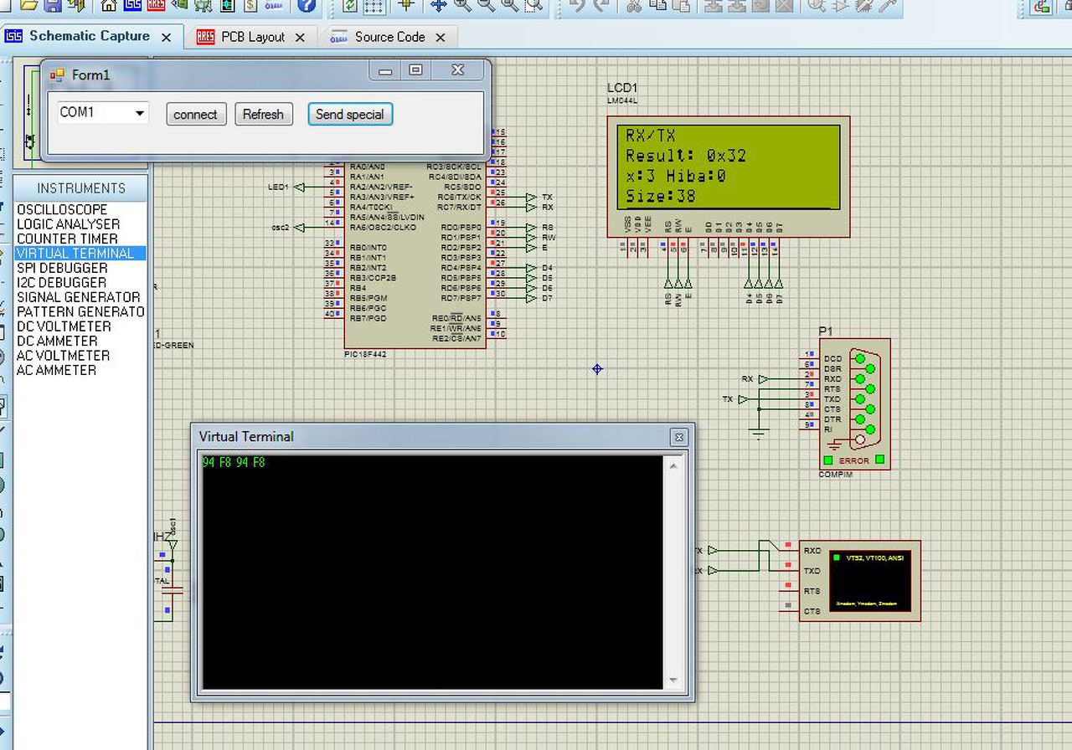Switch to the Source Code tab

(389, 37)
